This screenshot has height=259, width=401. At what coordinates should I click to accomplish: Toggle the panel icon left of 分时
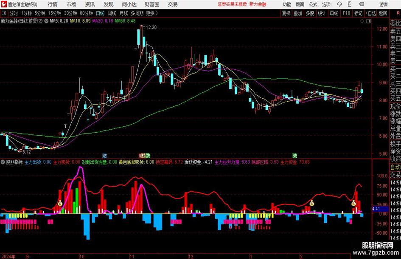tap(4, 13)
